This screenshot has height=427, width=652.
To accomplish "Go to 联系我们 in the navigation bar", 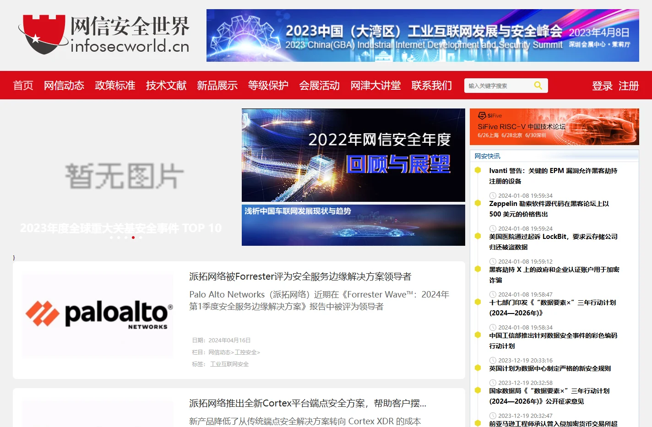I will coord(431,86).
